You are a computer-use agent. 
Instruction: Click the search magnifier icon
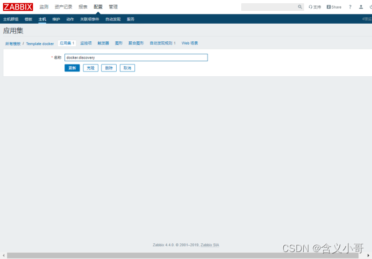(300, 7)
